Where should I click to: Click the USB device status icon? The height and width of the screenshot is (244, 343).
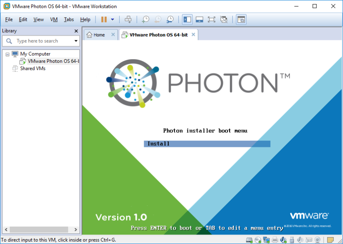[x=292, y=240]
